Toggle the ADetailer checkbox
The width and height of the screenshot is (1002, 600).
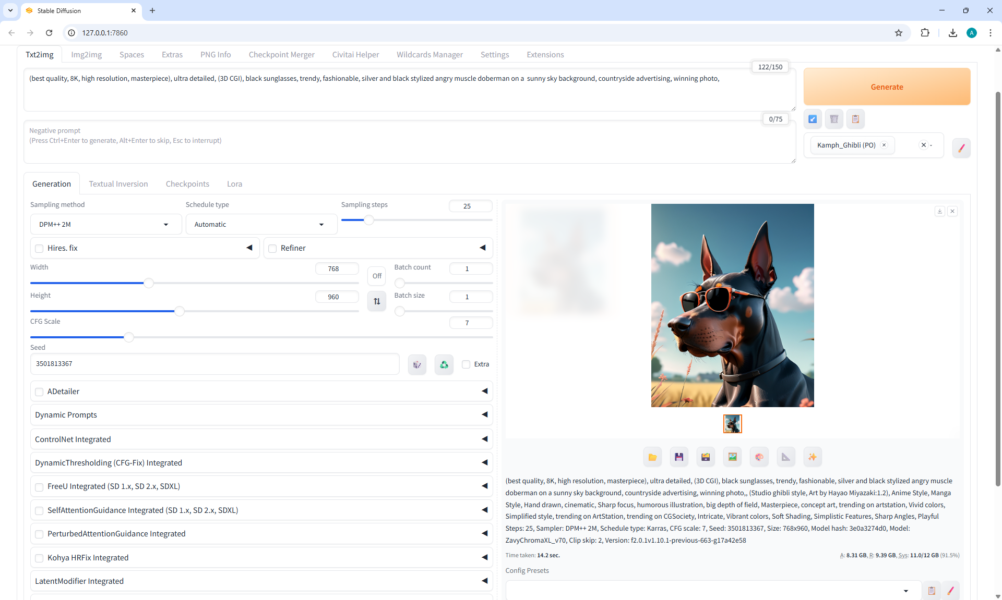pyautogui.click(x=39, y=391)
